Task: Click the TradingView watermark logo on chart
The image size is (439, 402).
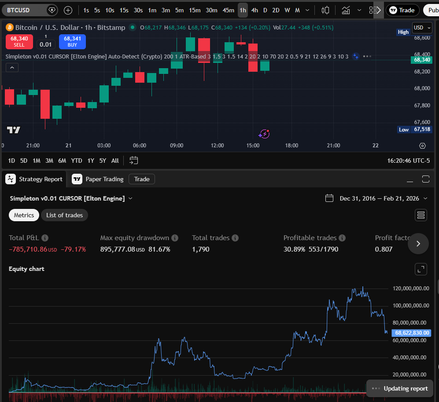Action: click(14, 130)
